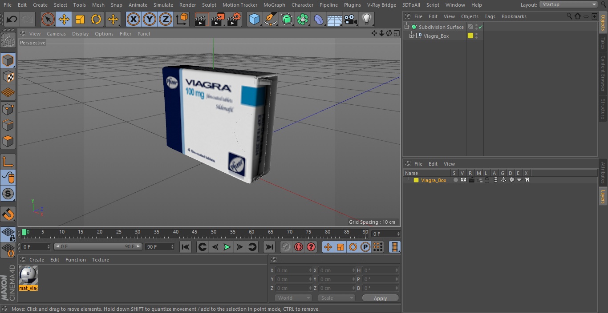Open the Layer Manager View menu

pyautogui.click(x=449, y=164)
